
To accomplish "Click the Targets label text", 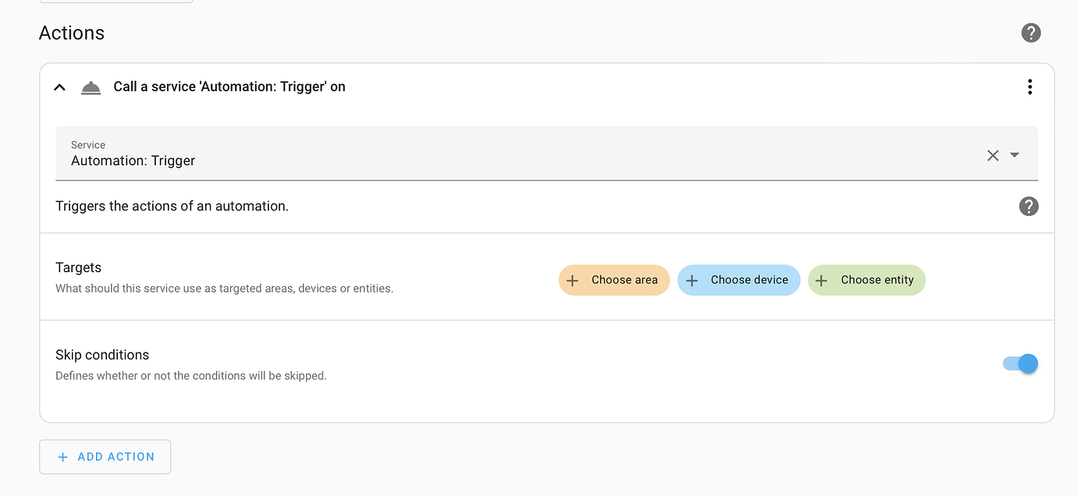I will pos(79,267).
